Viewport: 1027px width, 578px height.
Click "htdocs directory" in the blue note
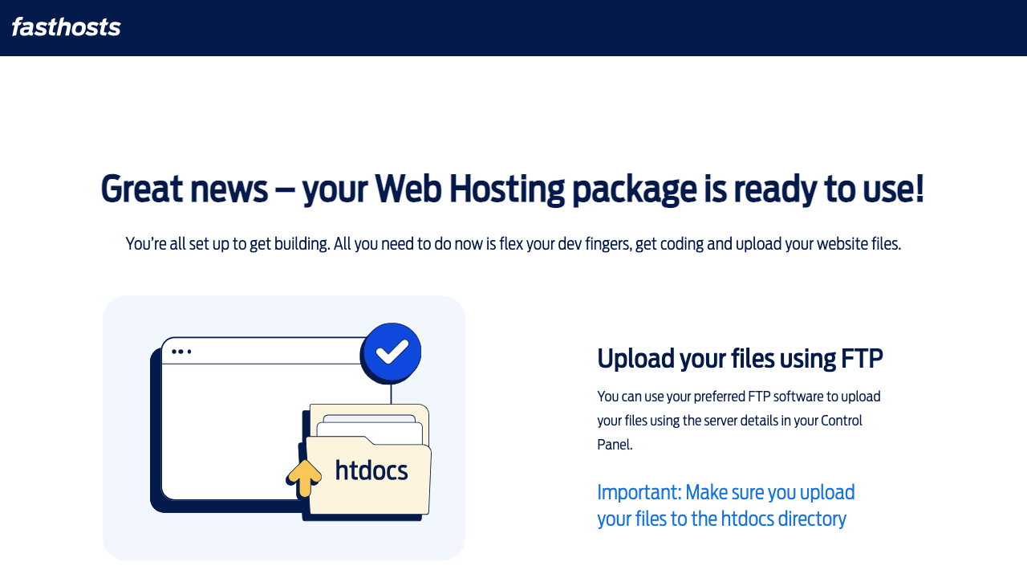pos(783,519)
